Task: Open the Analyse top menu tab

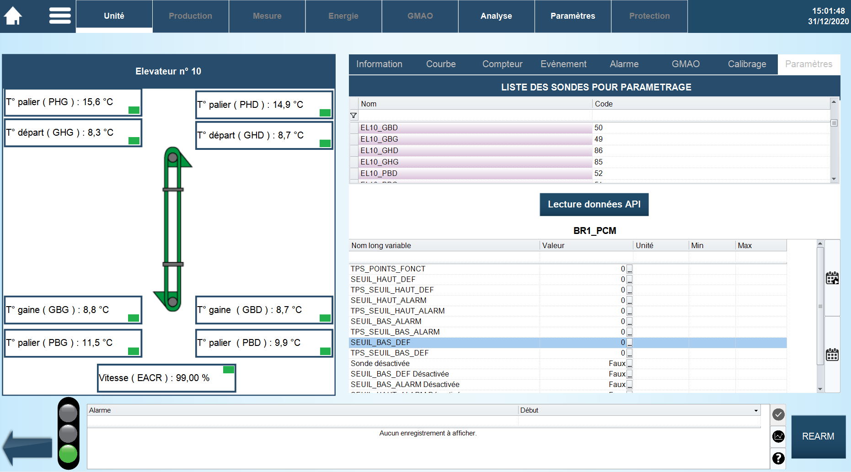Action: click(x=496, y=16)
